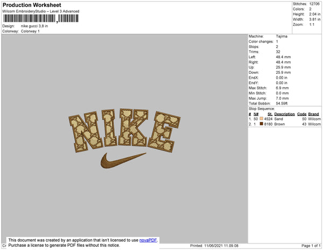Select the Max Jump value 7.0 mm
The image size is (323, 250).
[282, 98]
